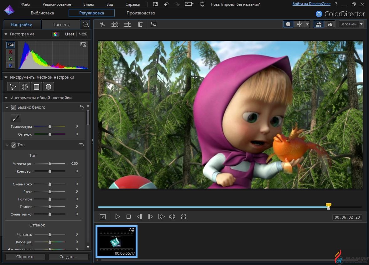369x265 pixels.
Task: Switch histogram to Цвет mode
Action: click(70, 34)
